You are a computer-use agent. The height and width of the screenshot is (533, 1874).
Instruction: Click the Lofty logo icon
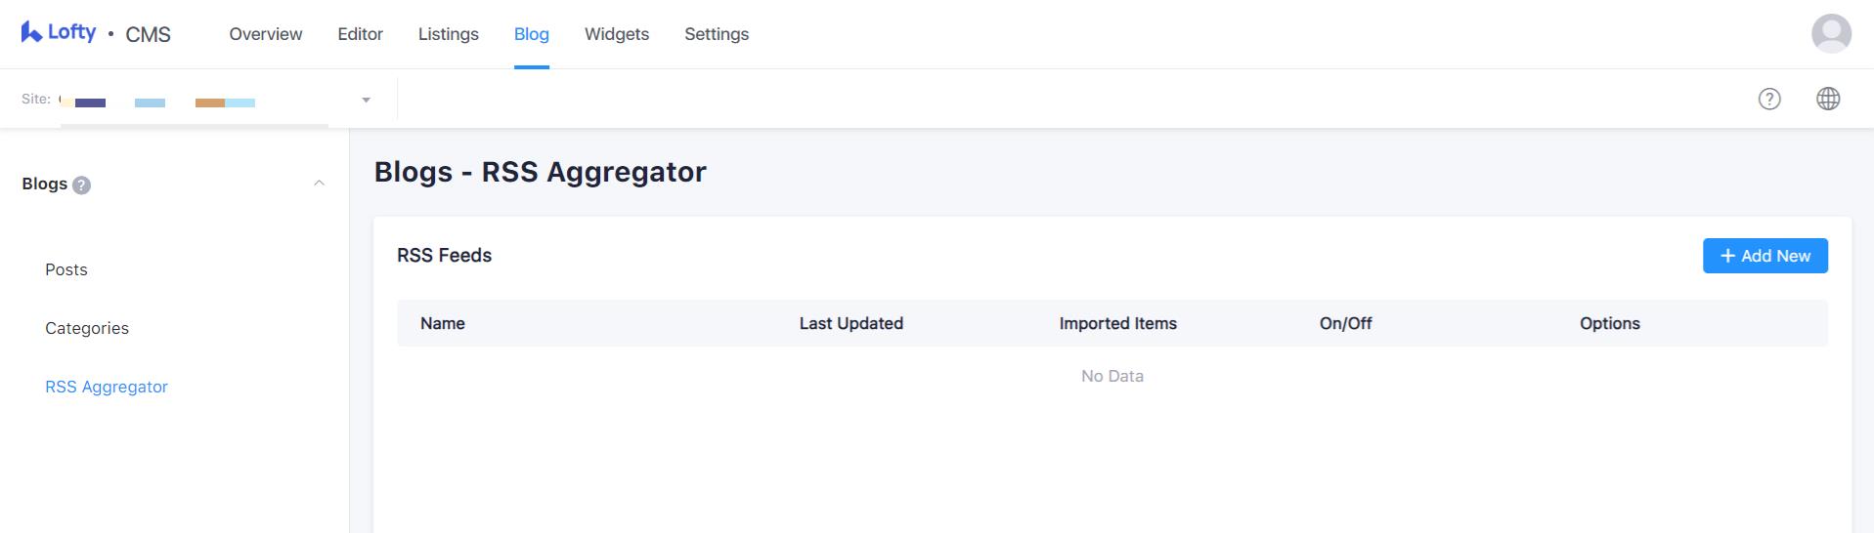31,32
